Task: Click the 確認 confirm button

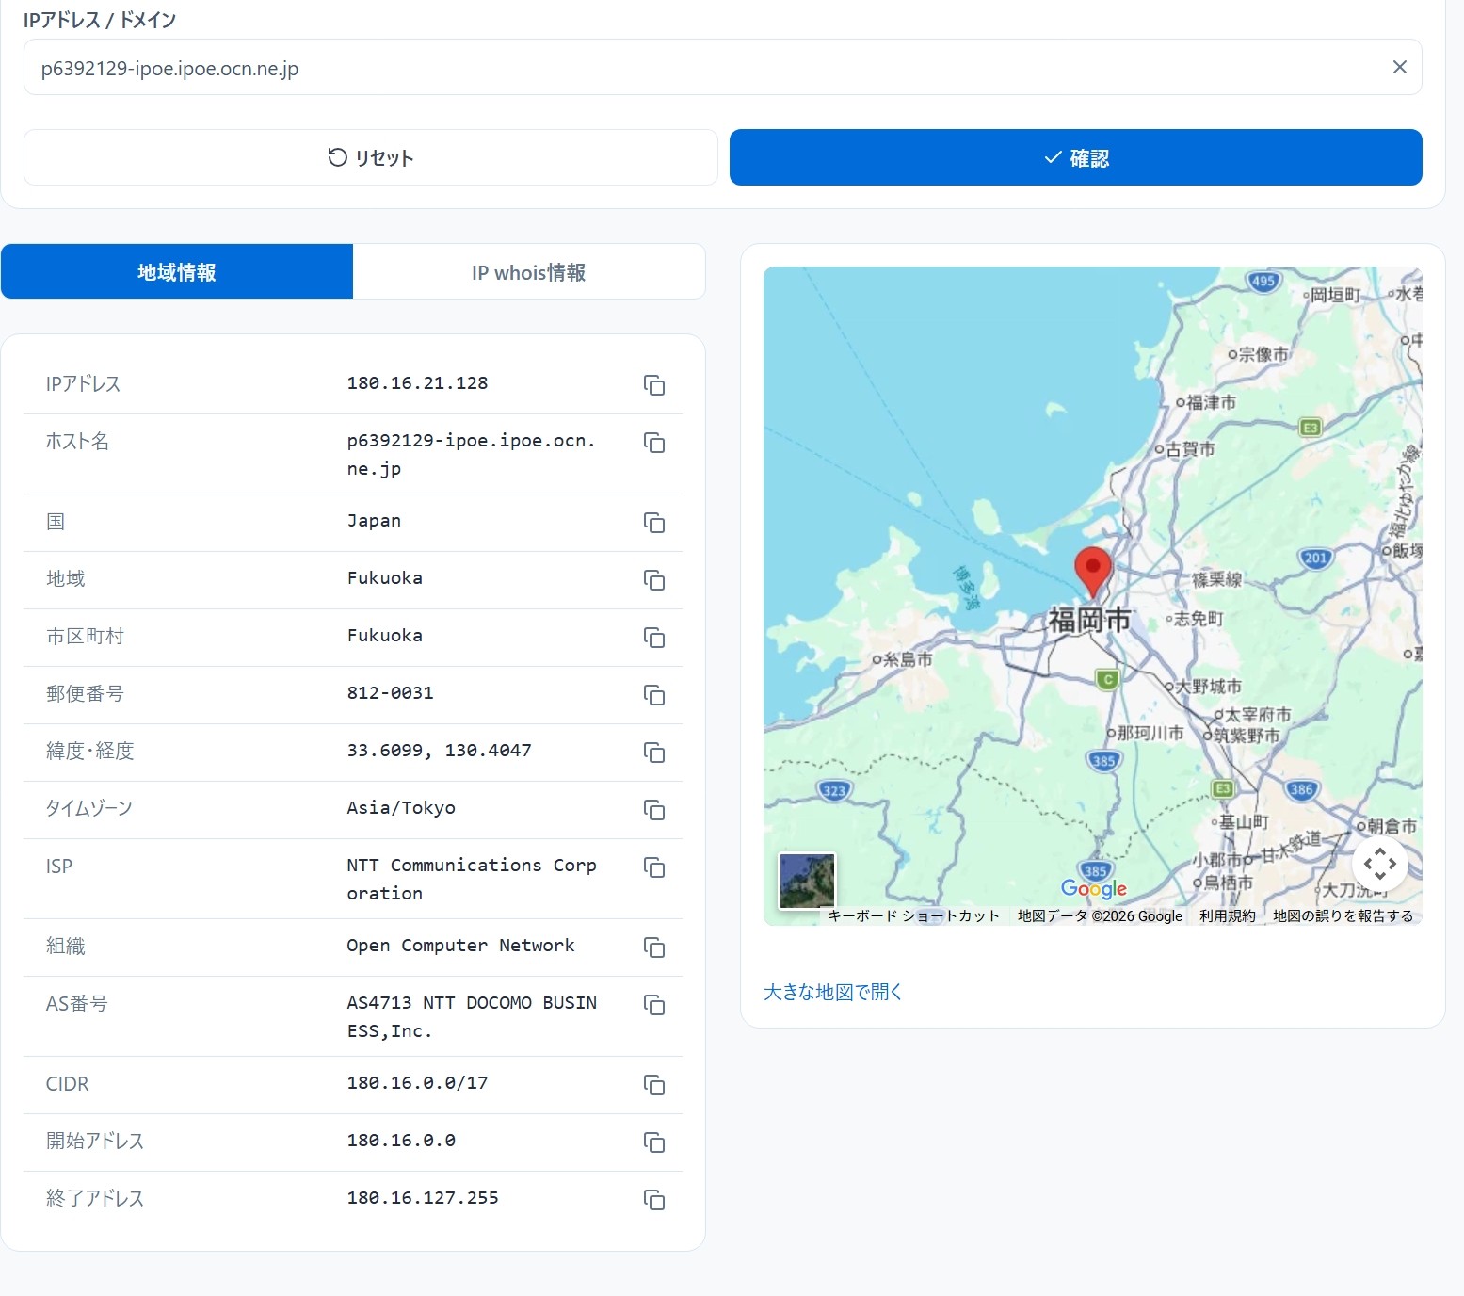Action: [1076, 157]
